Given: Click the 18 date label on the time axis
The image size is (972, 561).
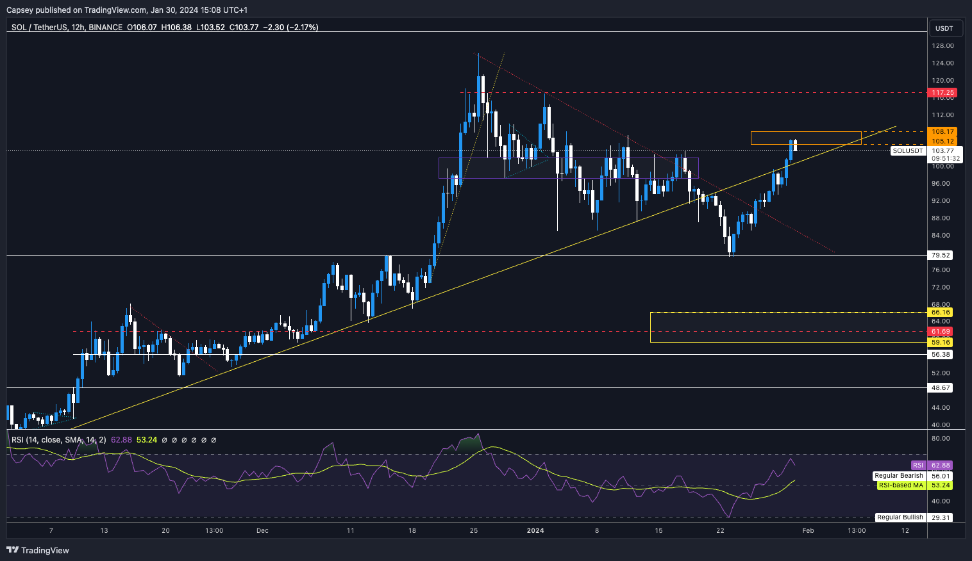Looking at the screenshot, I should [x=412, y=530].
